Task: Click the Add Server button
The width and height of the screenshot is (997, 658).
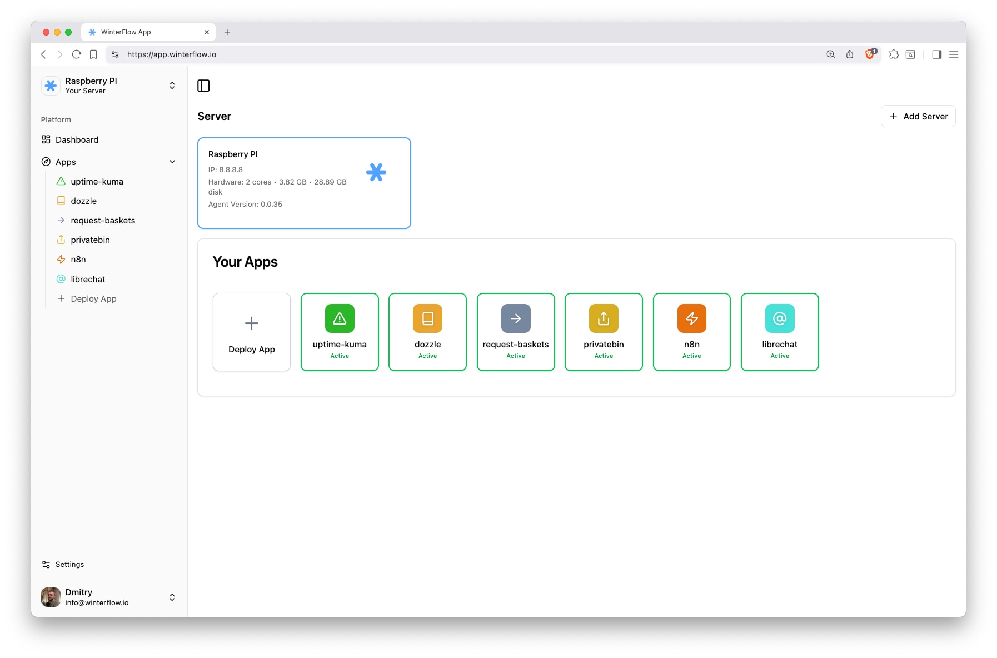Action: click(918, 116)
